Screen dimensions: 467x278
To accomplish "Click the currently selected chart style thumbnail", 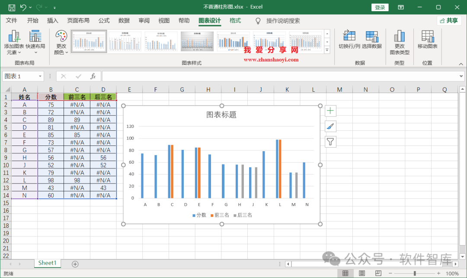I will tap(89, 42).
